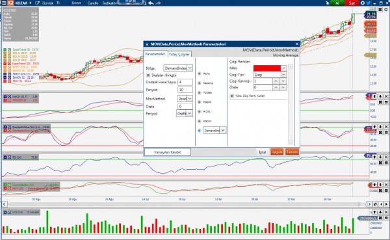Click the Varsayılan Kaydet button
This screenshot has height=240, width=390.
coord(168,152)
